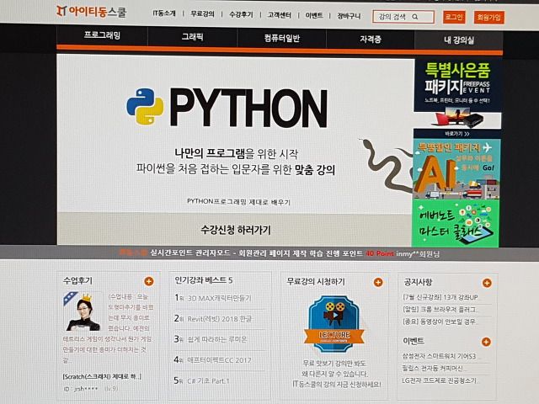539x404 pixels.
Task: Open event LG전자 코드제로 진공청소기
Action: click(x=440, y=380)
